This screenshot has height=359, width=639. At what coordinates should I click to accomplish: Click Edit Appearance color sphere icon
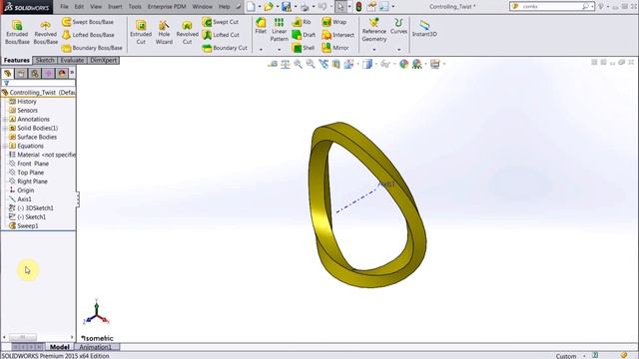coord(403,64)
